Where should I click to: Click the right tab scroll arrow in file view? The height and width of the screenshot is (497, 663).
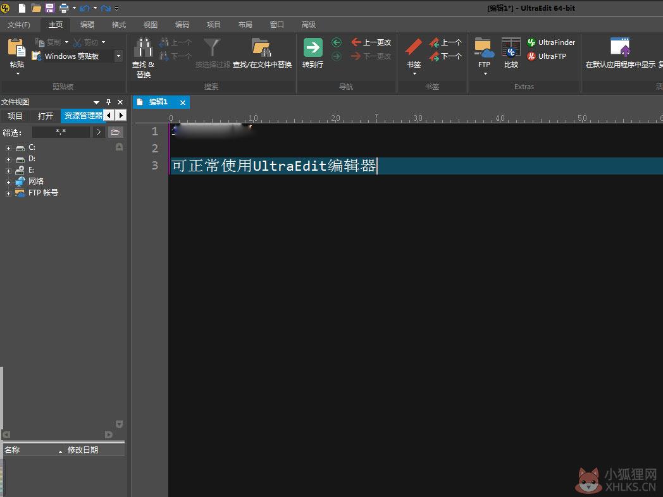(121, 115)
